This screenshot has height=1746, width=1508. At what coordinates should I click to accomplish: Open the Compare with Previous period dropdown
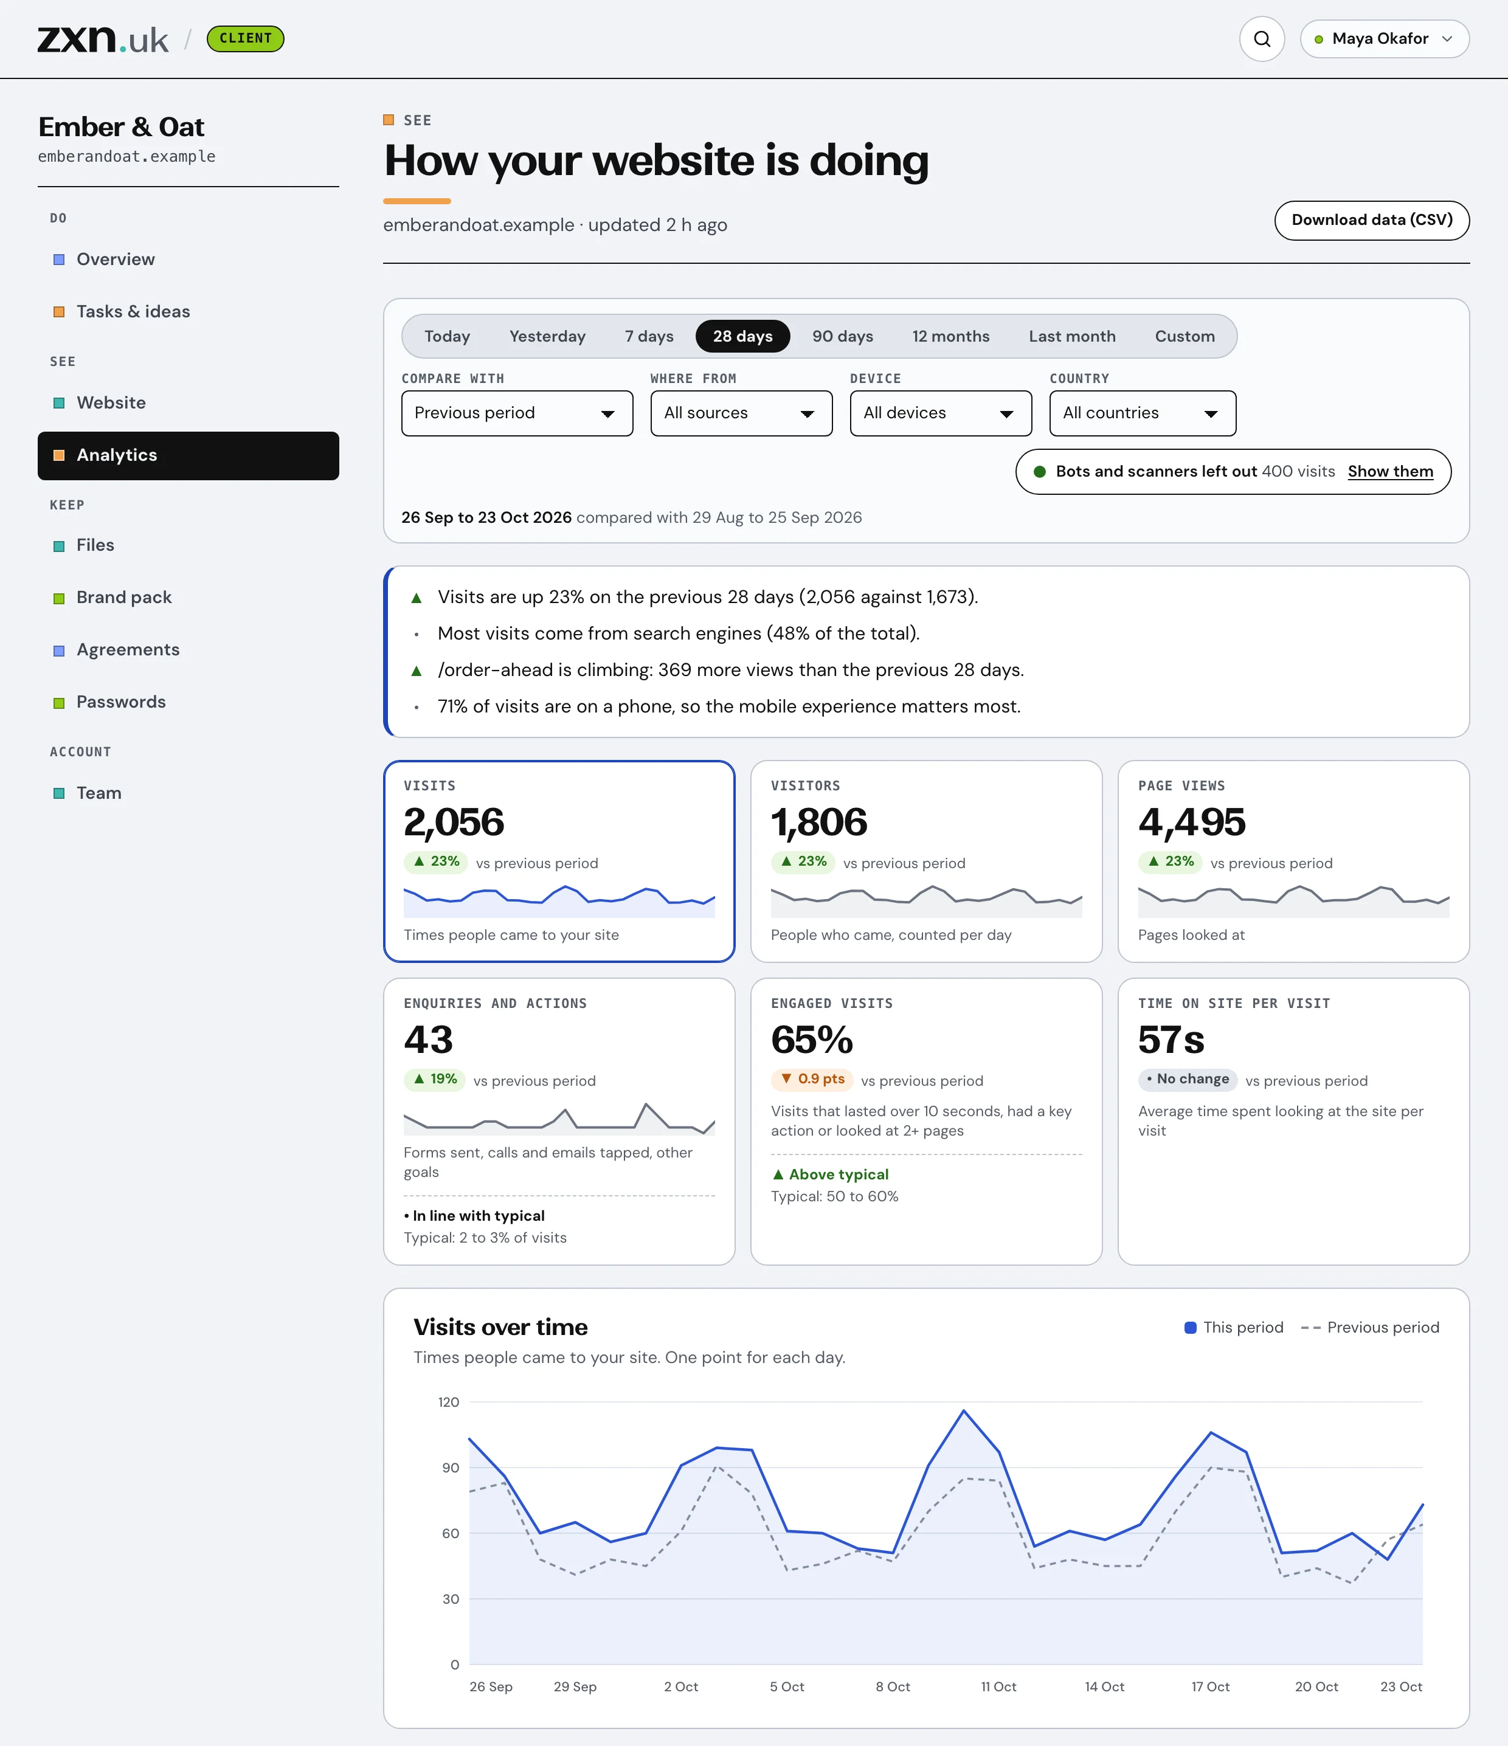pos(517,413)
